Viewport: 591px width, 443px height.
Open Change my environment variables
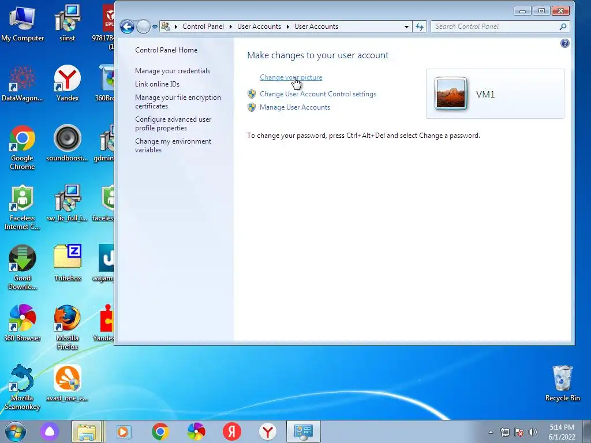click(x=173, y=145)
